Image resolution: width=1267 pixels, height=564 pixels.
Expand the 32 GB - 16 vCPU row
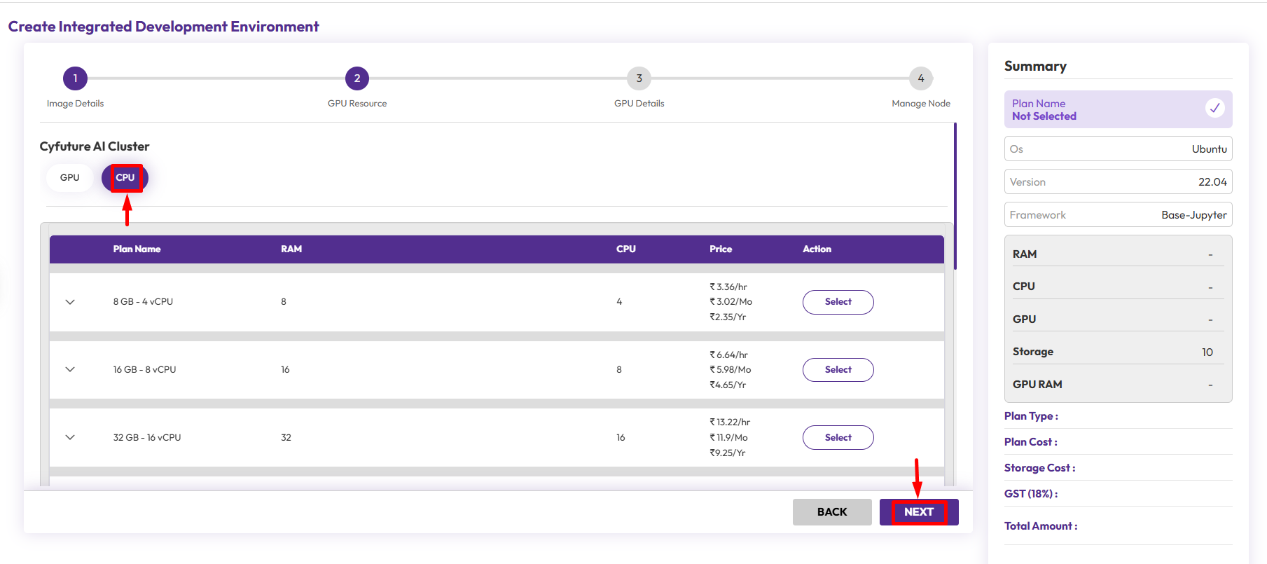click(x=70, y=438)
